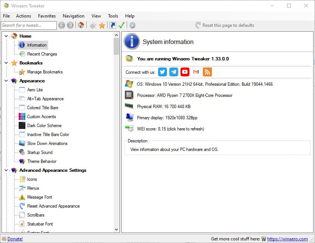Screen dimensions: 315x243
Task: Click the Slow Down Animations icon
Action: tap(22, 143)
